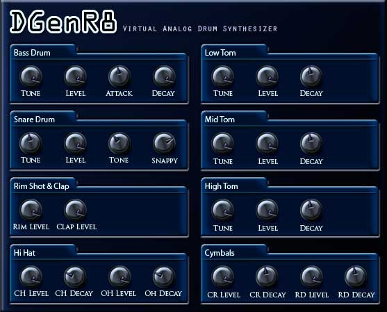Select the Snare Drum Tune knob
This screenshot has height=312, width=387.
(x=31, y=143)
